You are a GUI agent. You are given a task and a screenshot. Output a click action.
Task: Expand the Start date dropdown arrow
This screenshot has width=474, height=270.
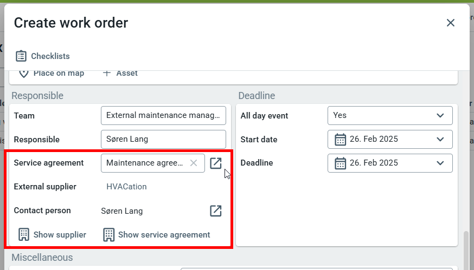tap(440, 140)
